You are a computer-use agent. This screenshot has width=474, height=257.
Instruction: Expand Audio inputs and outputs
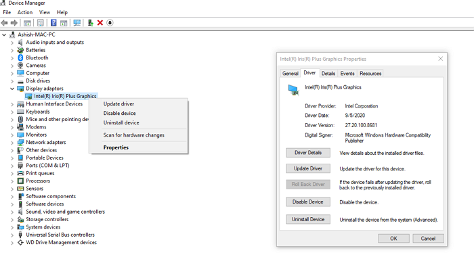(x=12, y=43)
